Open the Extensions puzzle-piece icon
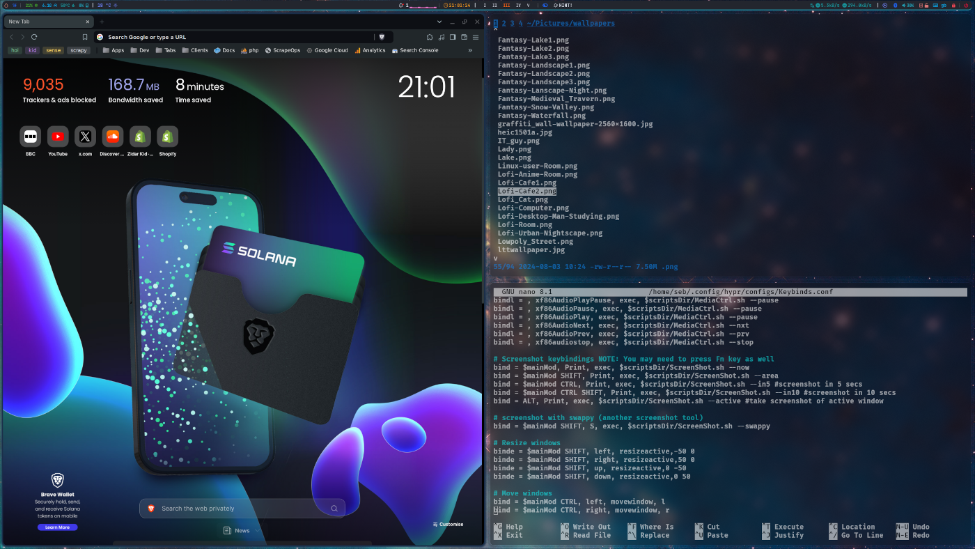 point(430,37)
